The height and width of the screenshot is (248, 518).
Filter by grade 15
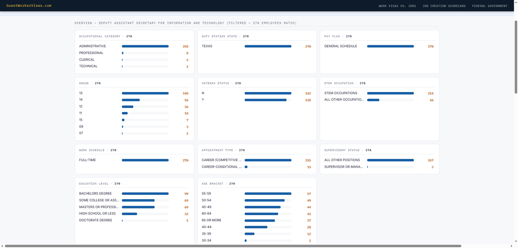point(134,120)
